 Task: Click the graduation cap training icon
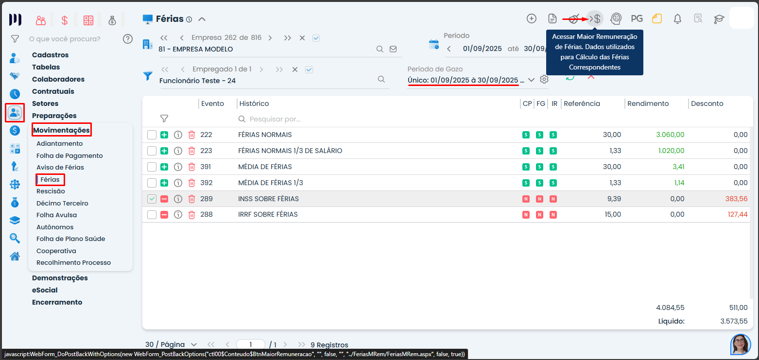(719, 19)
